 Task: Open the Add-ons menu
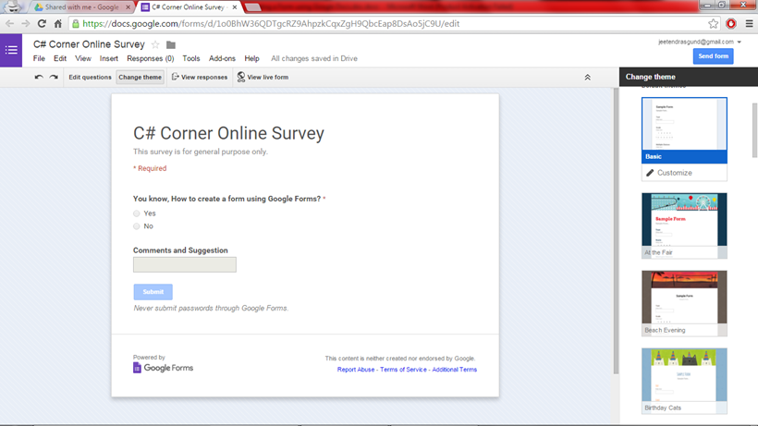pos(222,58)
